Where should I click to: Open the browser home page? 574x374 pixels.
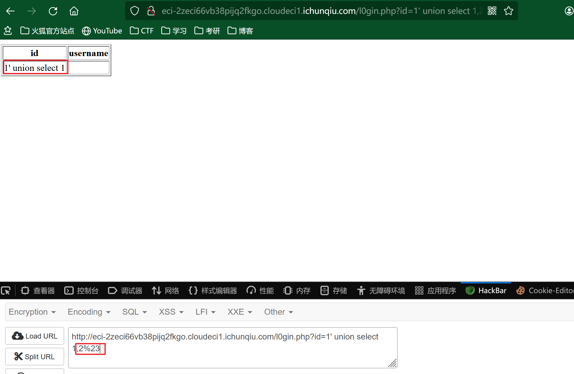tap(74, 11)
